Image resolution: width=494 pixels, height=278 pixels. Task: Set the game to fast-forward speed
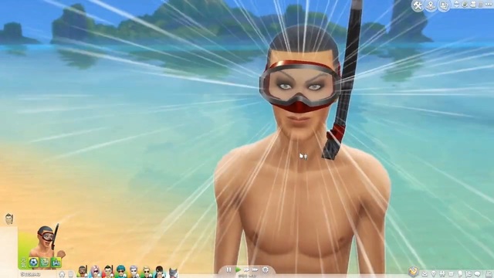click(247, 270)
